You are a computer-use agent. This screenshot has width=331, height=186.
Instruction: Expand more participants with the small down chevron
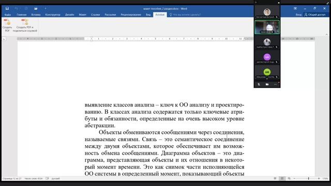267,79
